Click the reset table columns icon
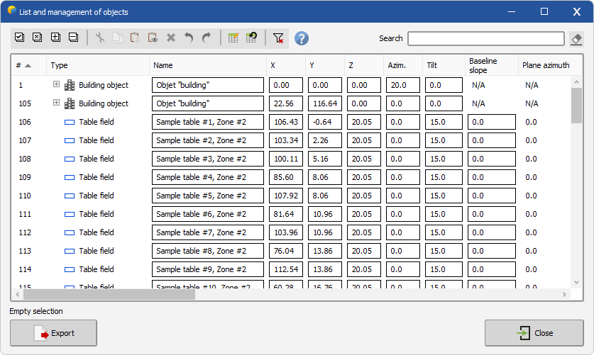The height and width of the screenshot is (355, 594). (251, 38)
